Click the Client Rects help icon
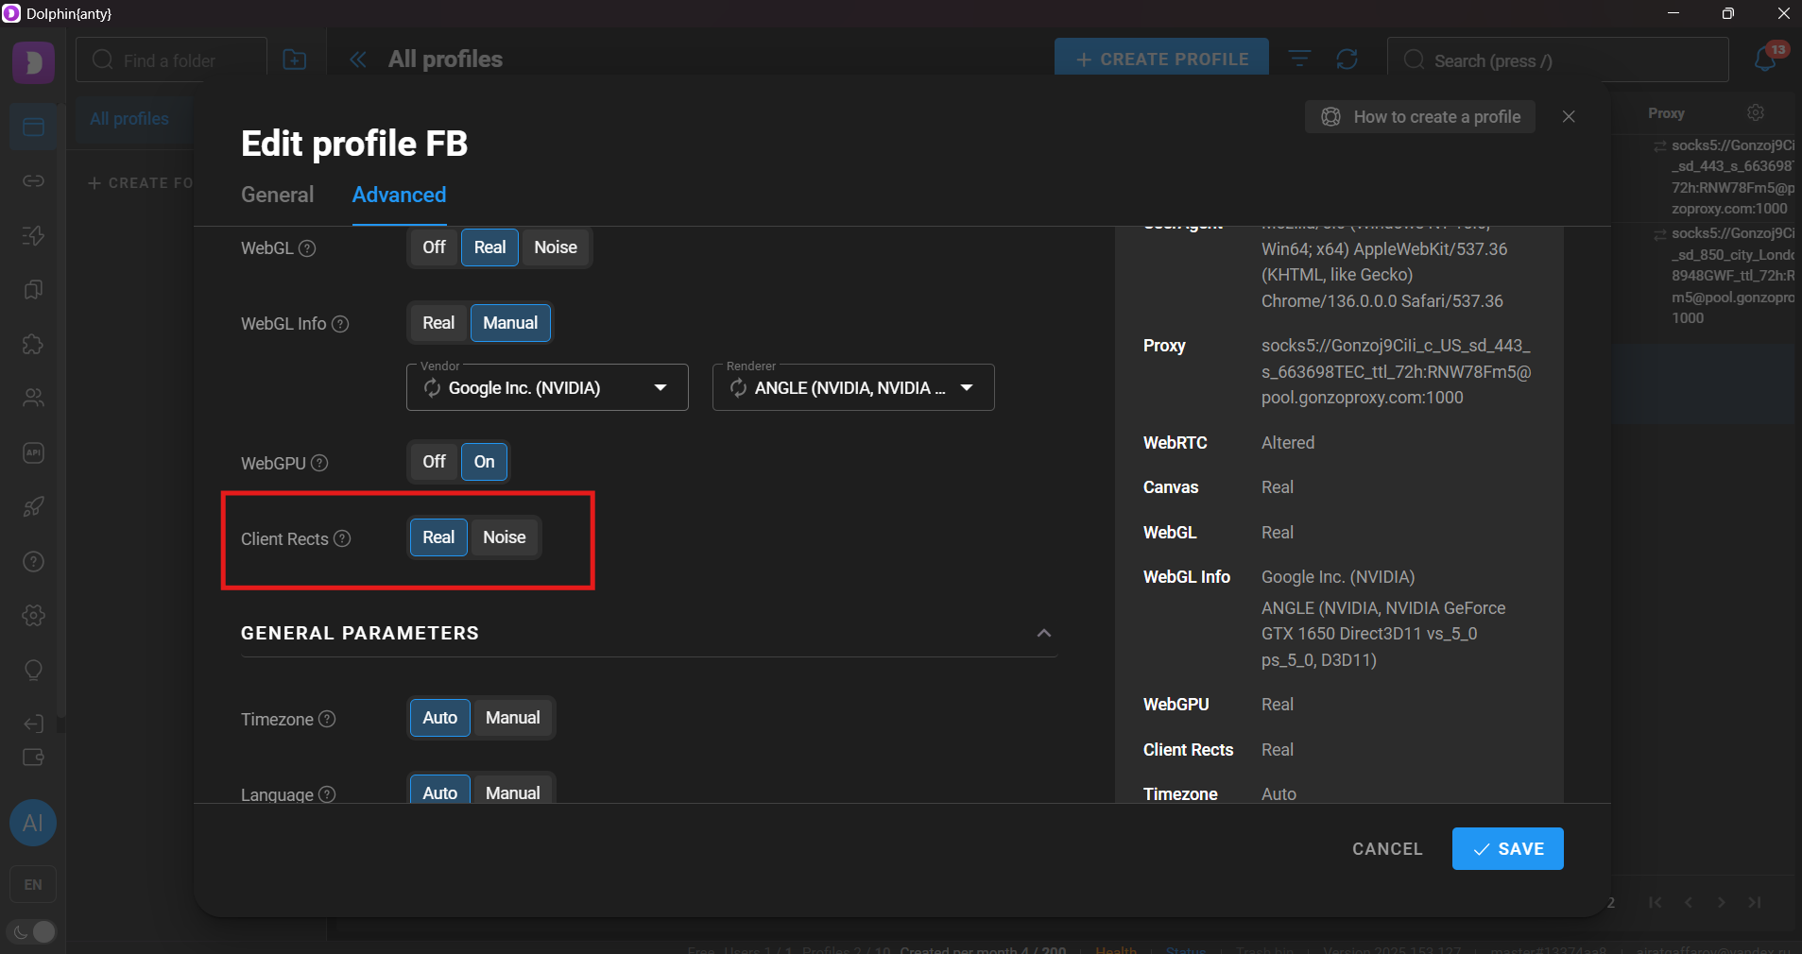Screen dimensions: 1802x954 point(343,538)
